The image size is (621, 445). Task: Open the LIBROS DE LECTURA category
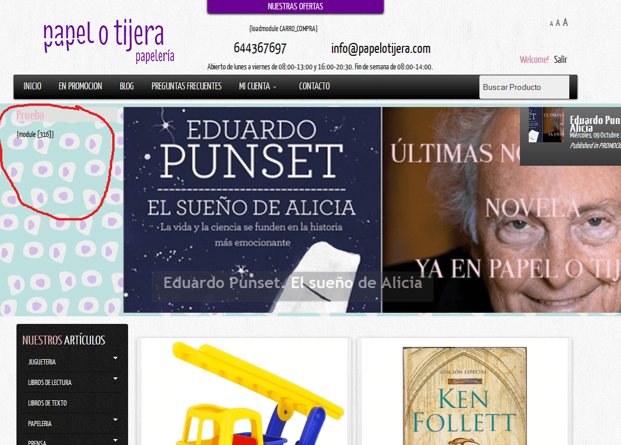(x=49, y=383)
